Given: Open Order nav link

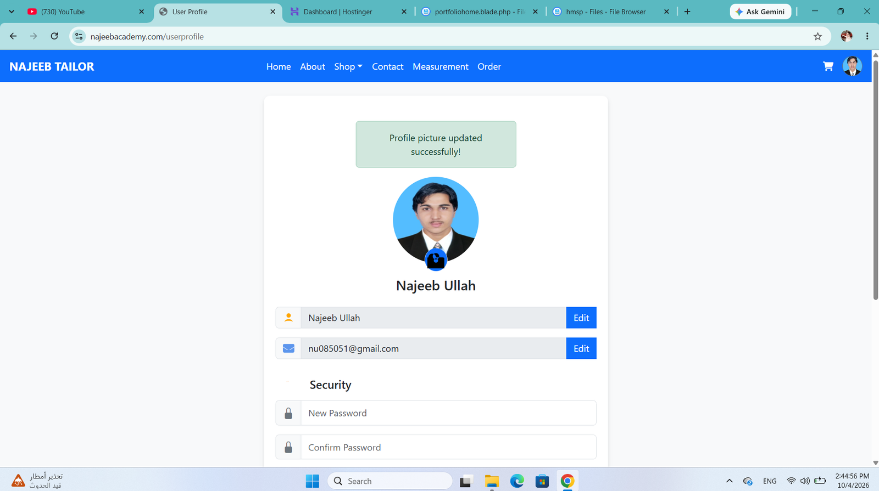Looking at the screenshot, I should point(489,66).
